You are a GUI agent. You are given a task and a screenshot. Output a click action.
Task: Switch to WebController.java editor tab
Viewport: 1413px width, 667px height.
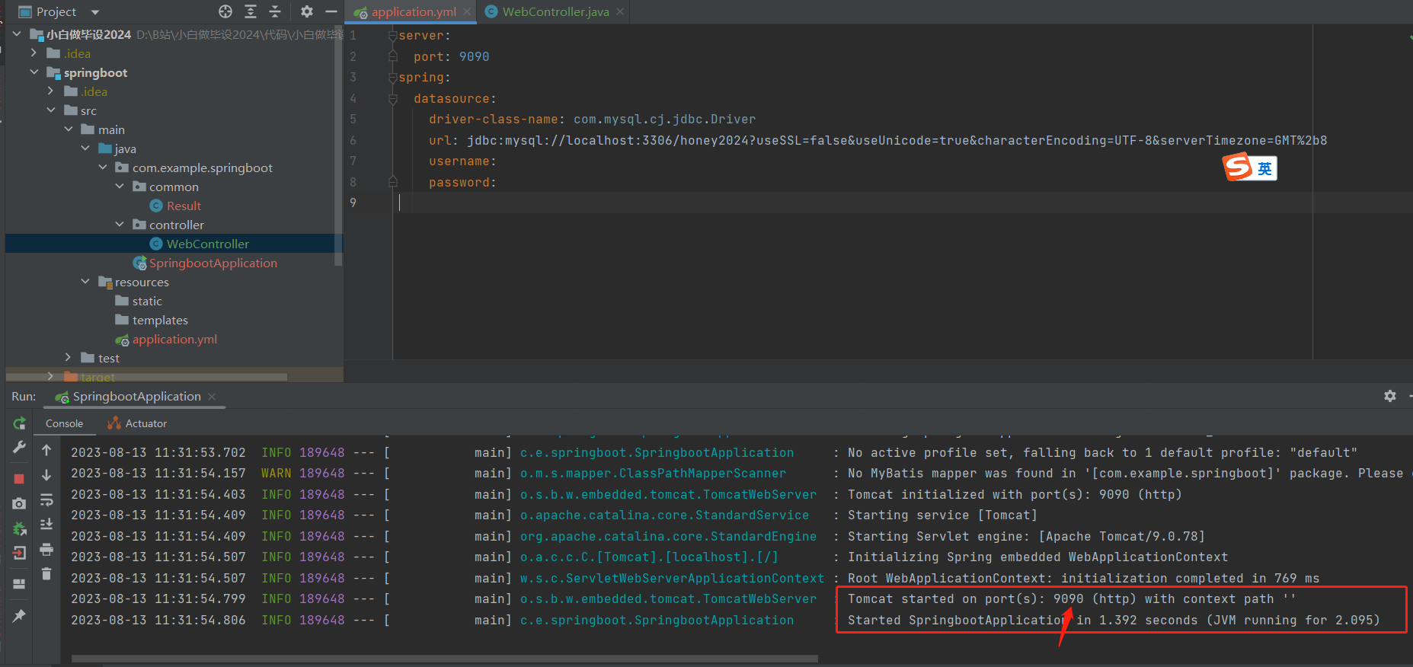pos(555,11)
